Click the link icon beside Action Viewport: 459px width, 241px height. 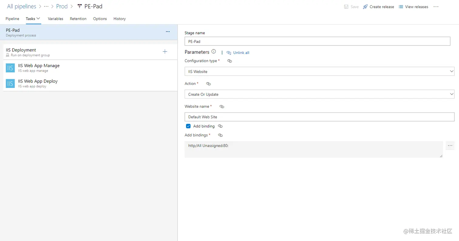(208, 84)
